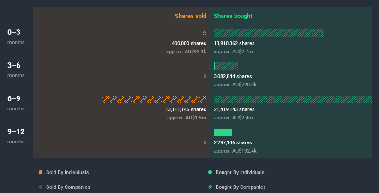
Task: Click the 3,082,844 shares value
Action: coord(233,76)
